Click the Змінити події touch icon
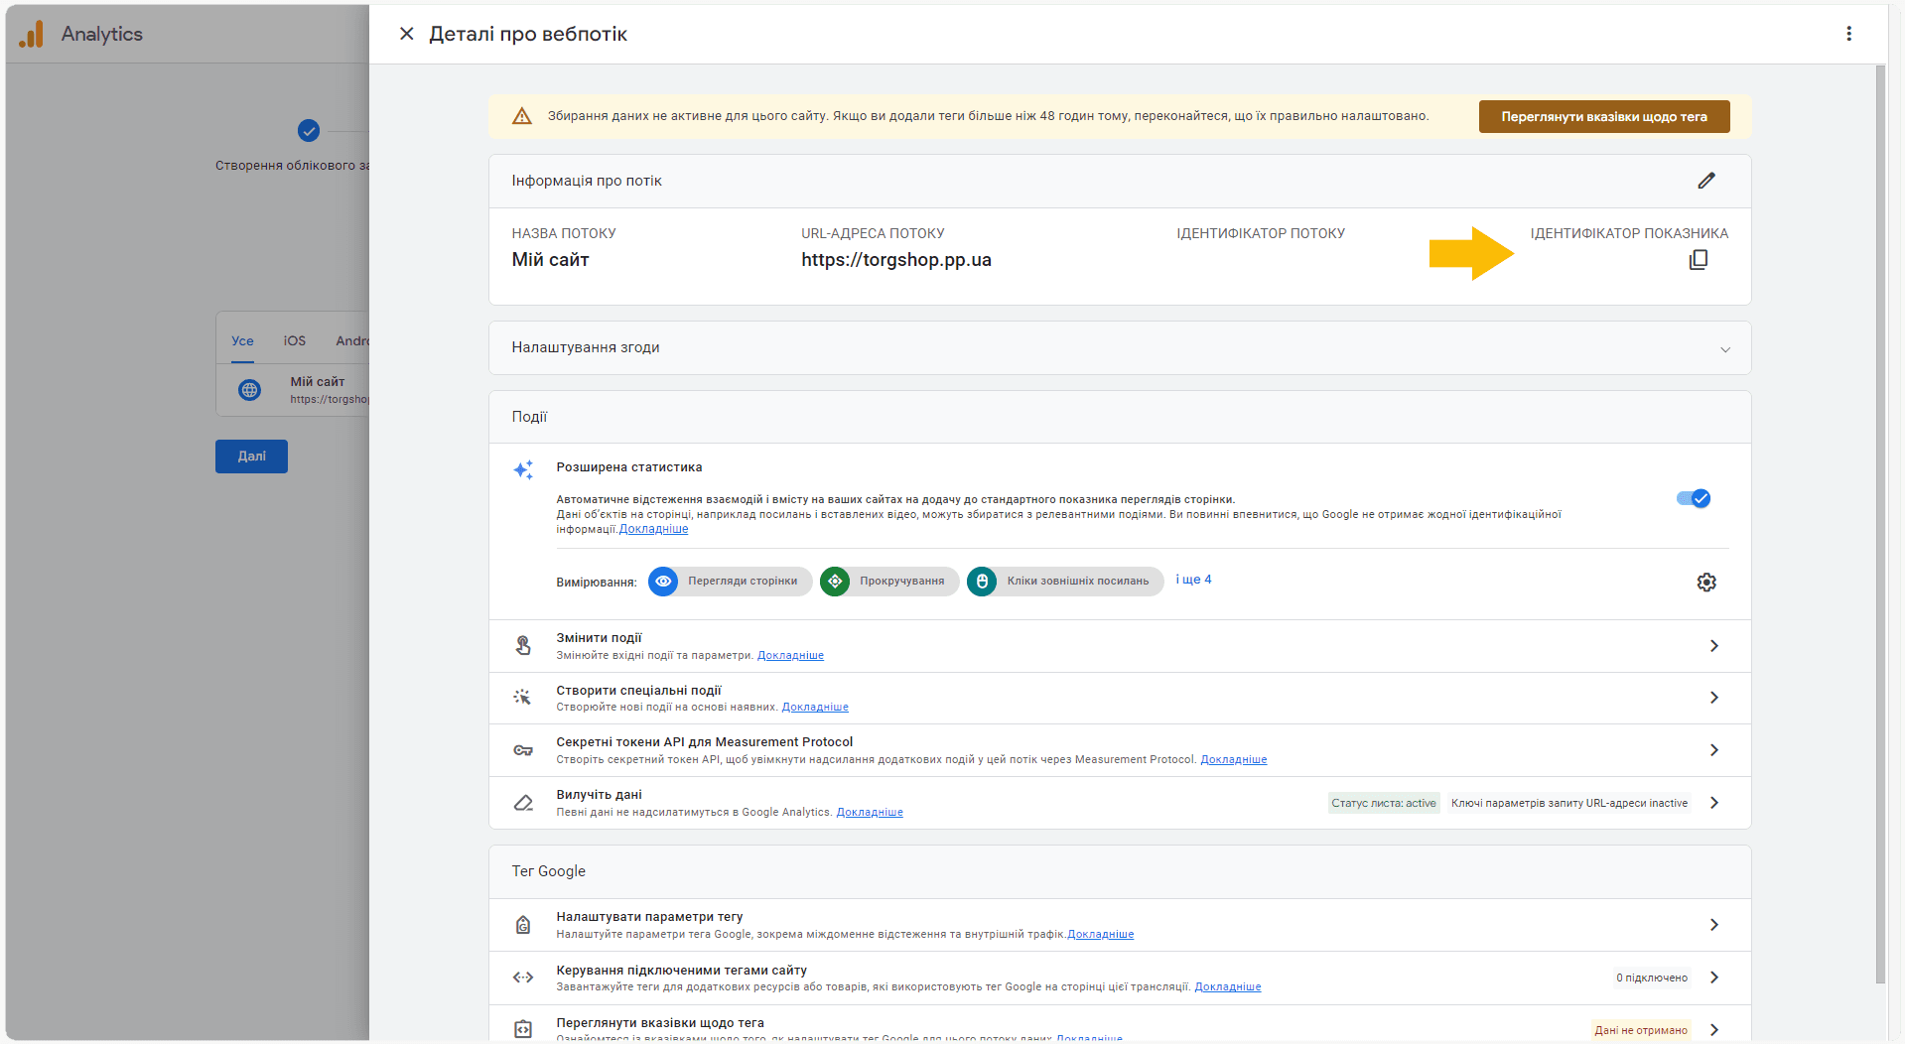Image resolution: width=1905 pixels, height=1044 pixels. coord(523,646)
